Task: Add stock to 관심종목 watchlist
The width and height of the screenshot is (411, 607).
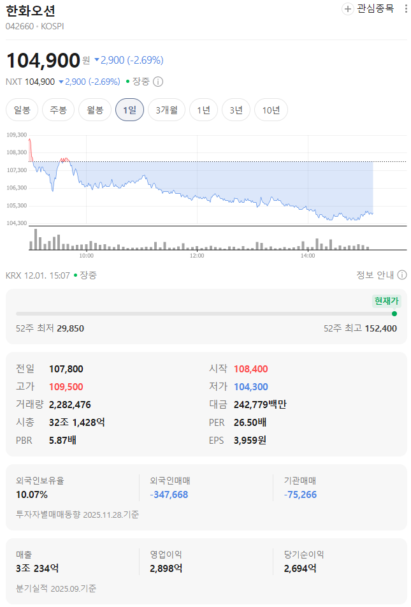Action: coord(368,8)
